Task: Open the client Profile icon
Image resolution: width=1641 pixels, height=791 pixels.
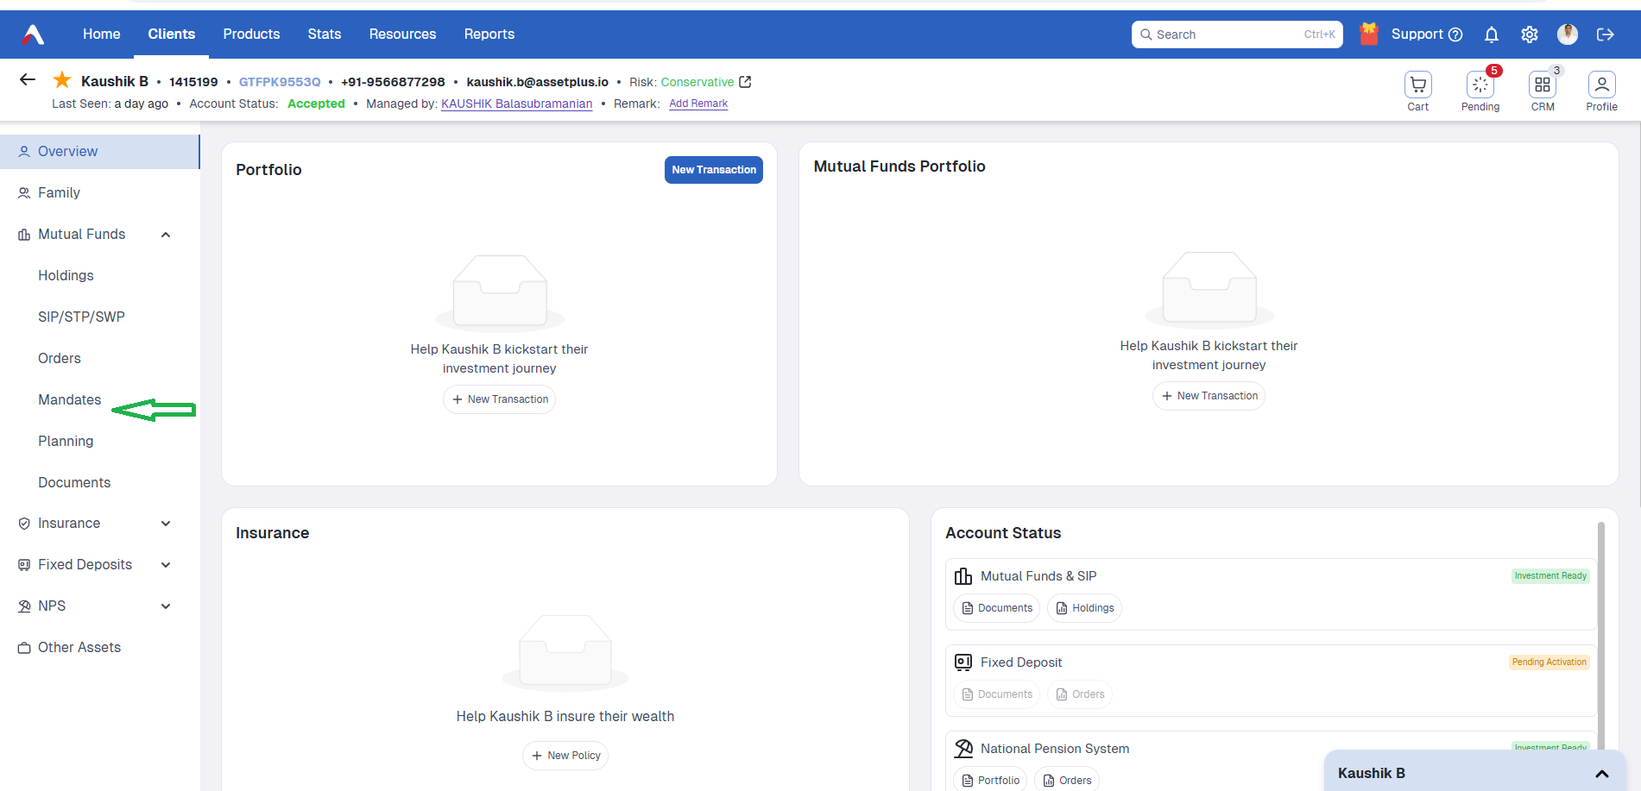Action: 1602,85
